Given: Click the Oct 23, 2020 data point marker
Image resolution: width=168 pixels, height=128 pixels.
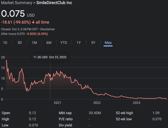Looking at the screenshot, I should tap(50, 75).
